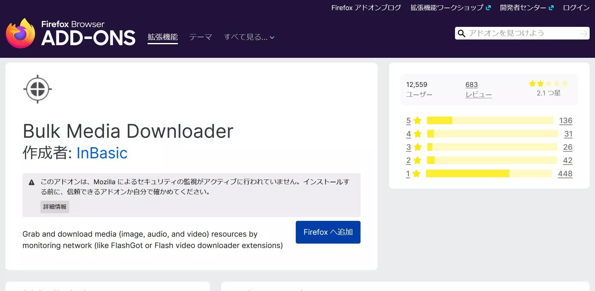Click the number 4 rating link
This screenshot has height=291, width=595.
[x=409, y=134]
